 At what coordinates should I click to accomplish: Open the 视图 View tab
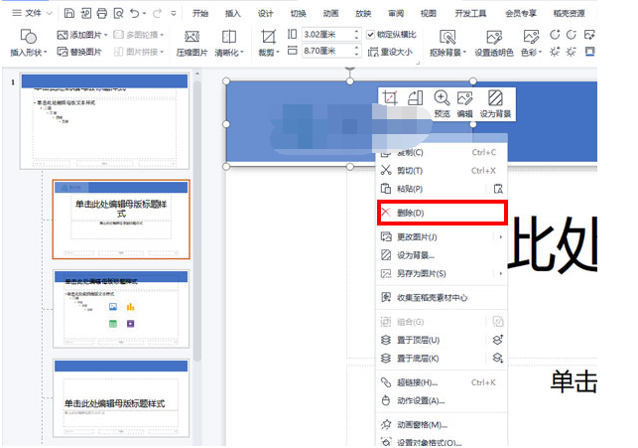point(428,13)
